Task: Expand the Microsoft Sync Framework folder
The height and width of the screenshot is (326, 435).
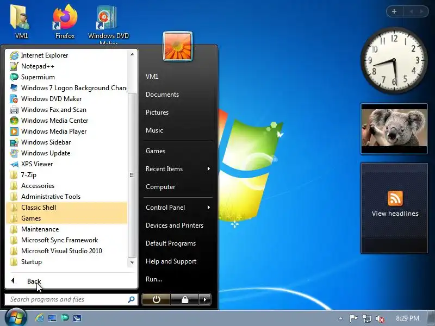Action: 66,240
